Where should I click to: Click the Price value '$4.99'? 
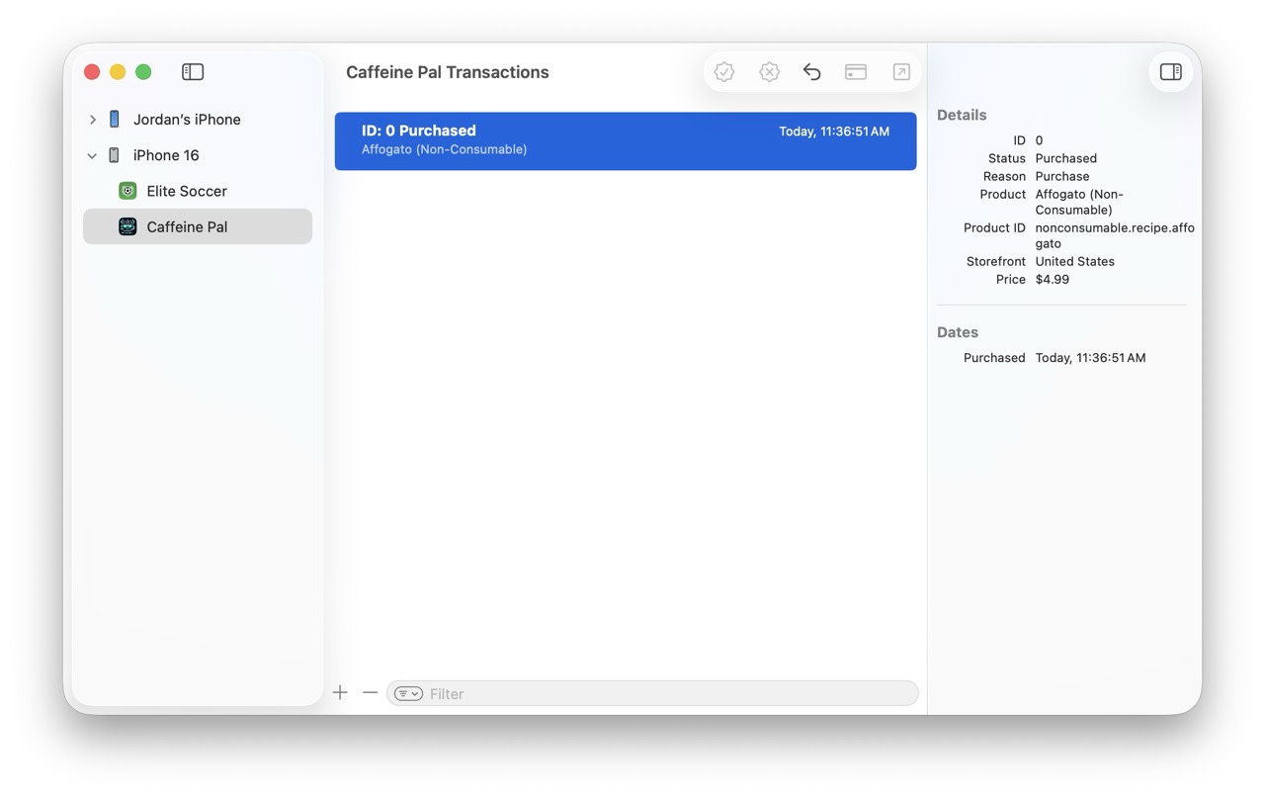[1052, 279]
